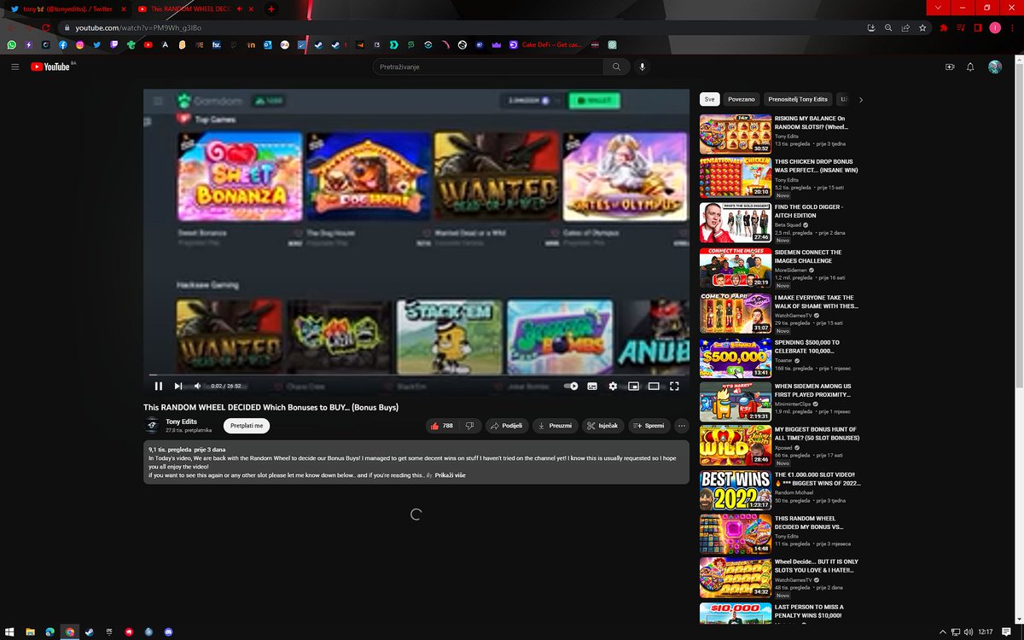Screen dimensions: 1024x640
Task: Skip to next video in player
Action: click(178, 386)
